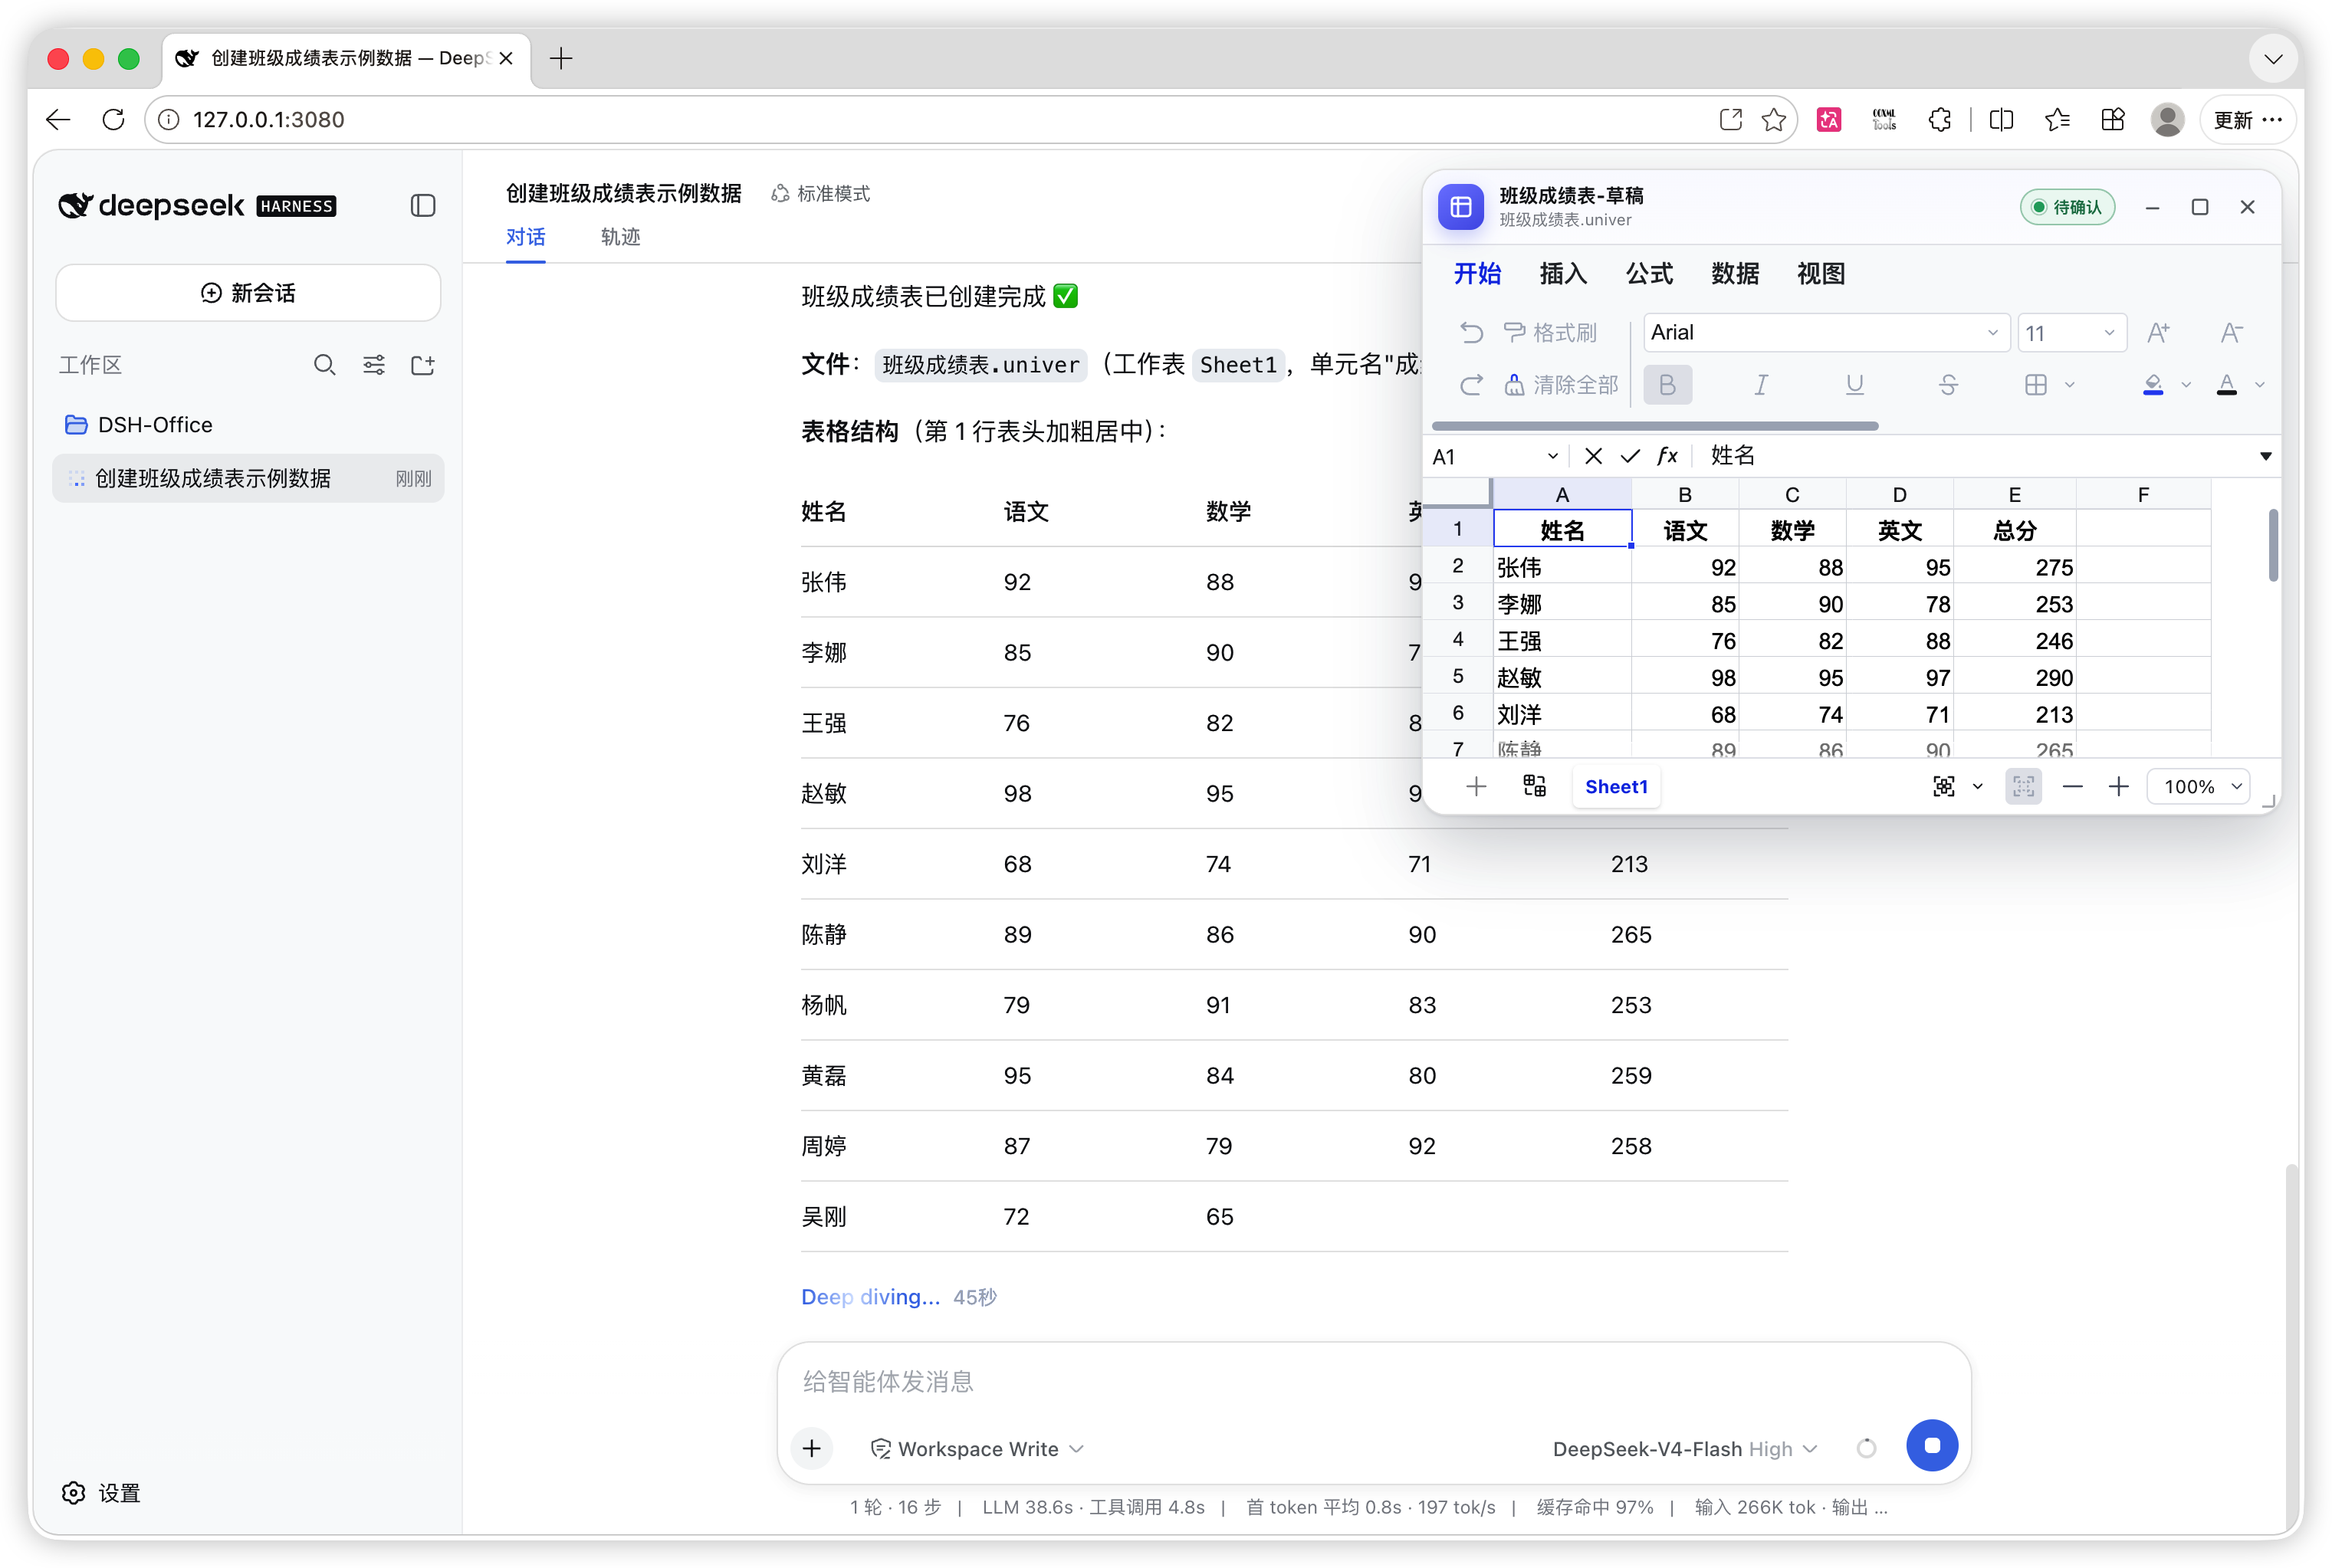Click 清除全部 clear all formatting
Viewport: 2332px width, 1568px height.
[1561, 385]
